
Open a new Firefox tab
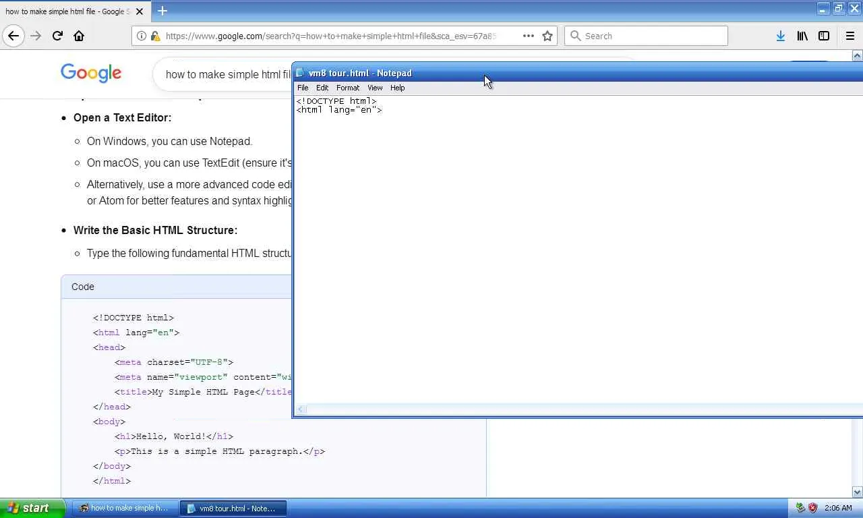[x=162, y=11]
